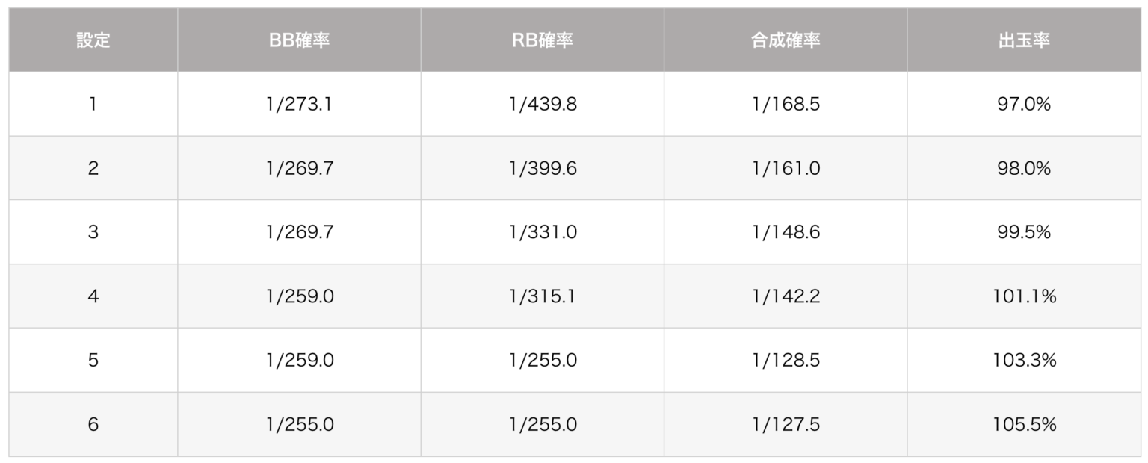Screen dimensions: 1148x463
Task: Select the 出玉率 value 103.3%
Action: click(1024, 361)
